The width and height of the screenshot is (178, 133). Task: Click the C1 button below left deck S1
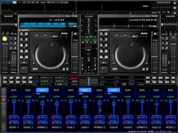click(x=5, y=82)
